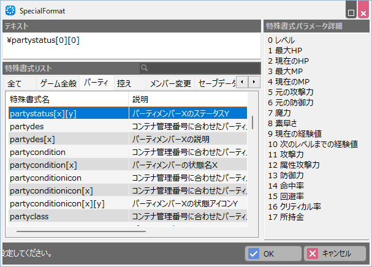Open the メンバー変更 tab
Screen dimensions: 372x267
pyautogui.click(x=170, y=83)
